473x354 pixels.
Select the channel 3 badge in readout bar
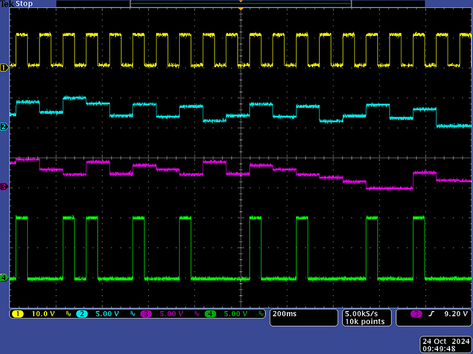coord(147,314)
